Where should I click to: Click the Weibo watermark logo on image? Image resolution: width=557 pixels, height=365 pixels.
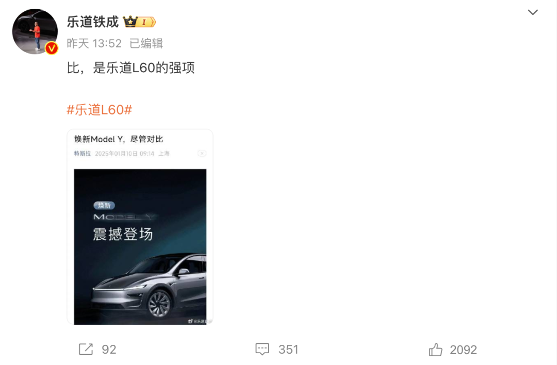point(190,321)
